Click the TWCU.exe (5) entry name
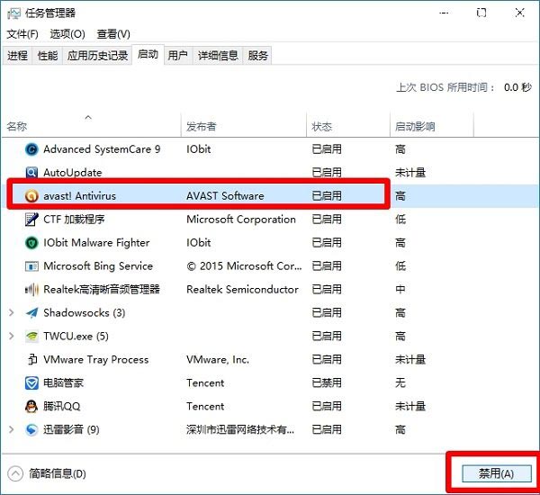540x495 pixels. click(x=76, y=337)
